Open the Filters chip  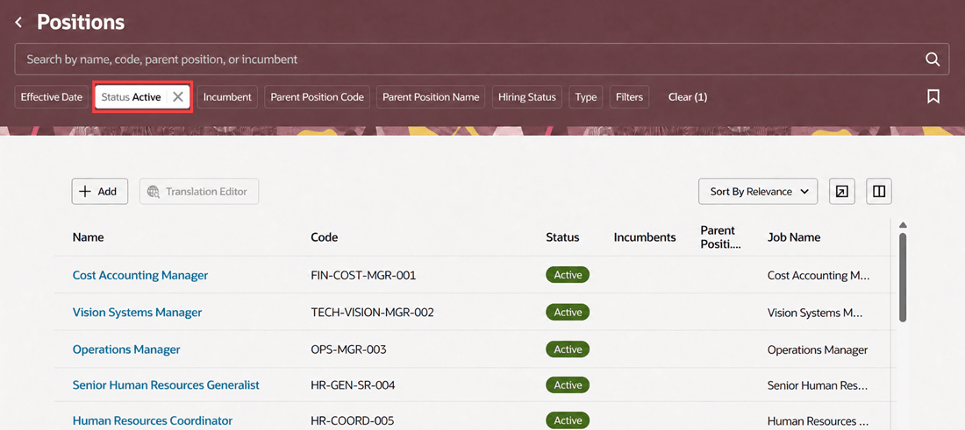629,97
